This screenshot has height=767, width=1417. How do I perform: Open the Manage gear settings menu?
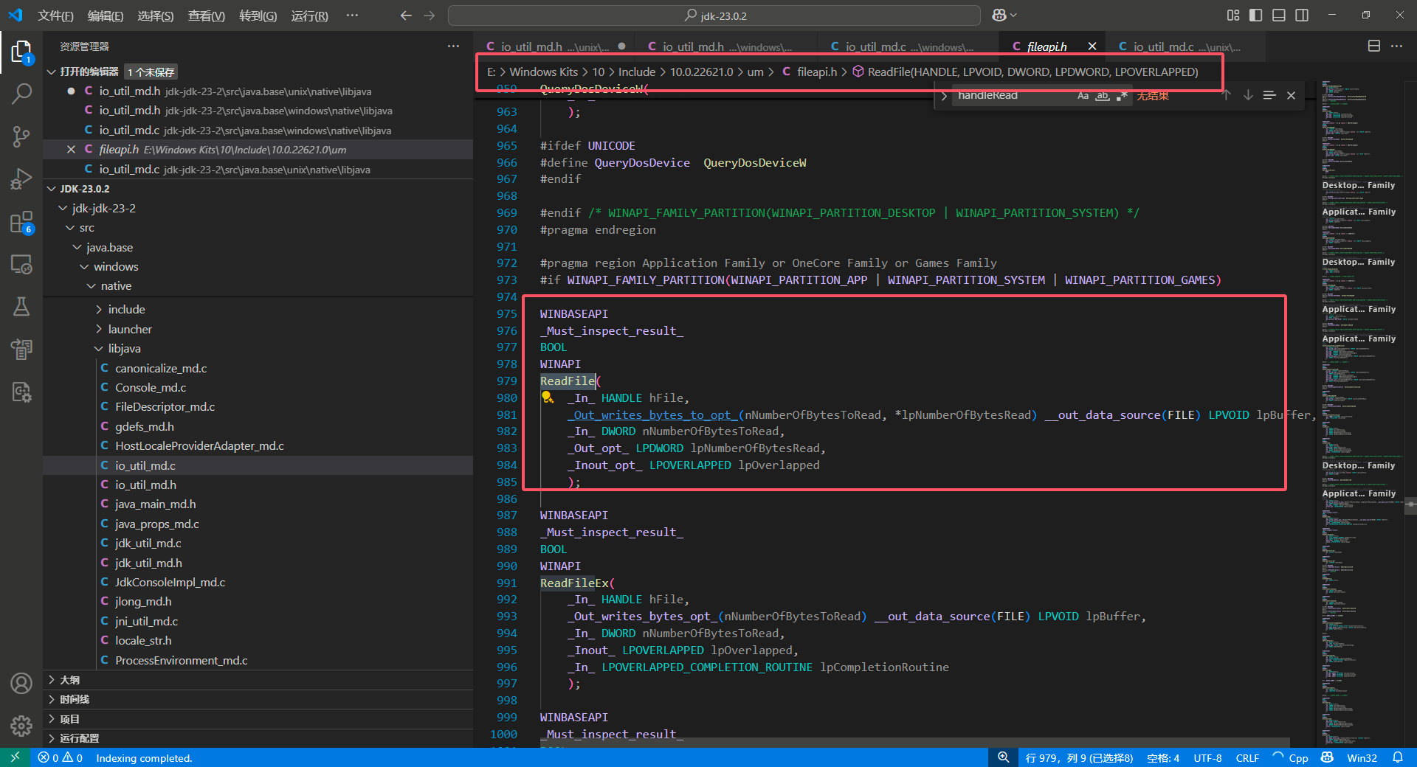tap(21, 726)
